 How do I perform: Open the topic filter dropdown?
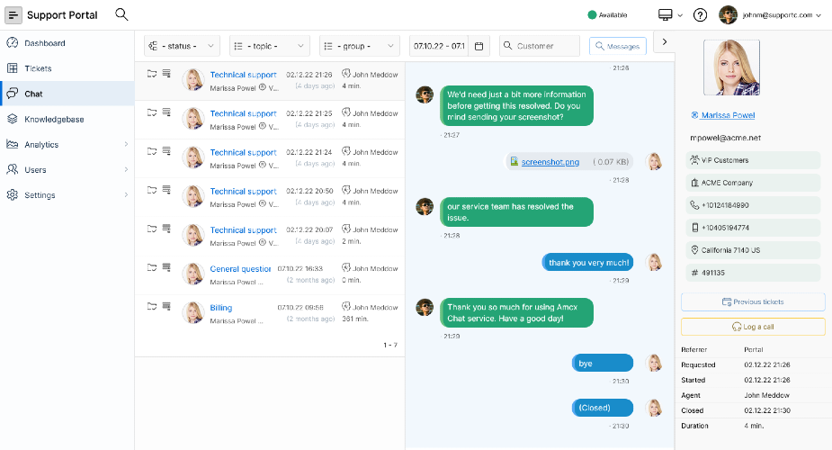pyautogui.click(x=270, y=46)
